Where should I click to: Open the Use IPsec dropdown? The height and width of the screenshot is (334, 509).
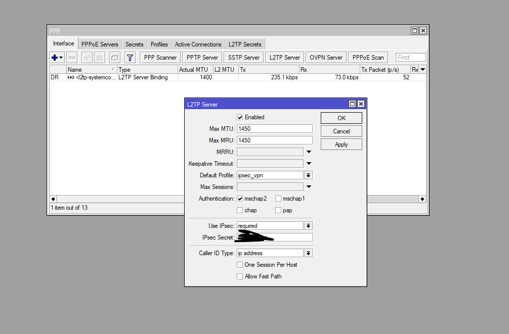(x=308, y=226)
